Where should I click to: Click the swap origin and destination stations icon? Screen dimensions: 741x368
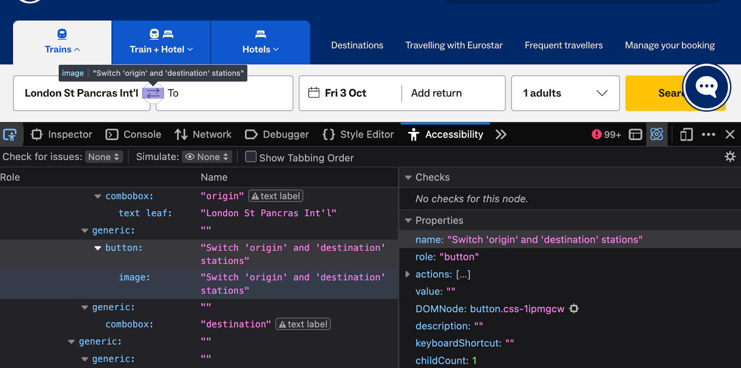point(153,93)
